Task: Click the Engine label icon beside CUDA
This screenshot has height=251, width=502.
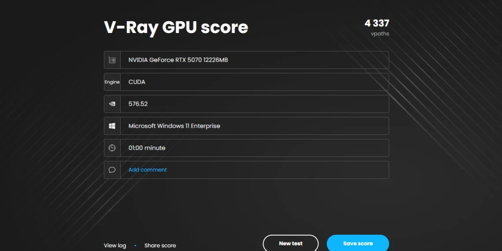Action: (x=112, y=82)
